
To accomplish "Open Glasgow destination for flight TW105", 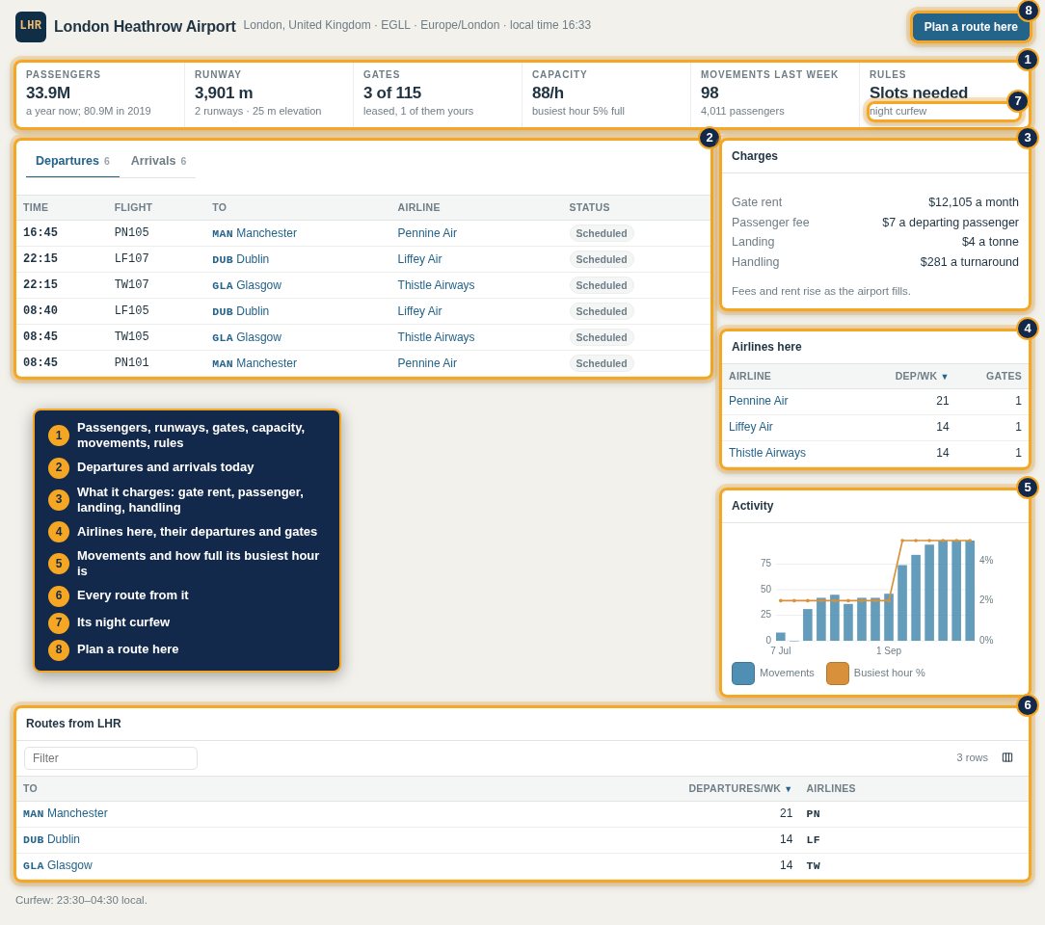I will (x=247, y=337).
